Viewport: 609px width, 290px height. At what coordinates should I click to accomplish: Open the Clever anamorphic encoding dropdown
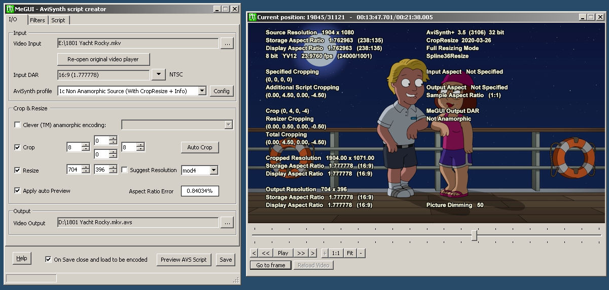click(228, 125)
